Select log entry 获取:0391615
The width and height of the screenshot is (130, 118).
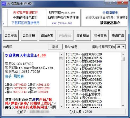tap(84, 58)
